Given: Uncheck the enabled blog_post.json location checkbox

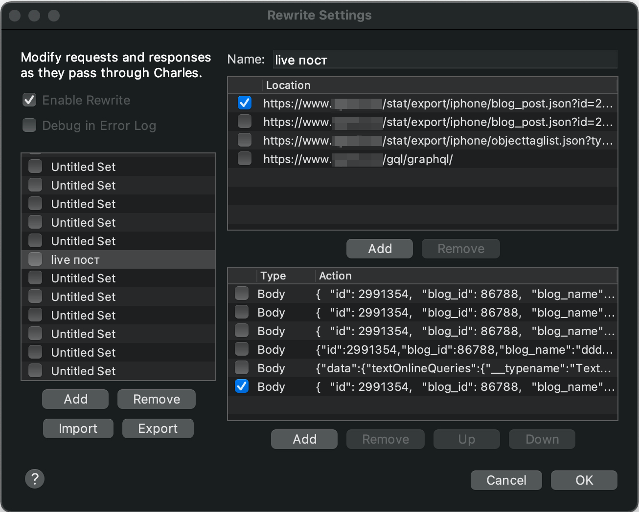Looking at the screenshot, I should (245, 103).
